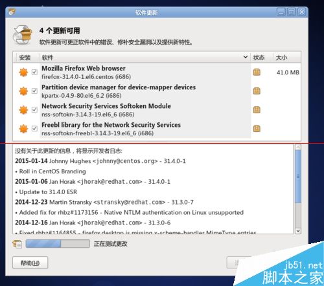Click the package status icon for Network Security Softoken
Image resolution: width=324 pixels, height=286 pixels.
point(257,109)
